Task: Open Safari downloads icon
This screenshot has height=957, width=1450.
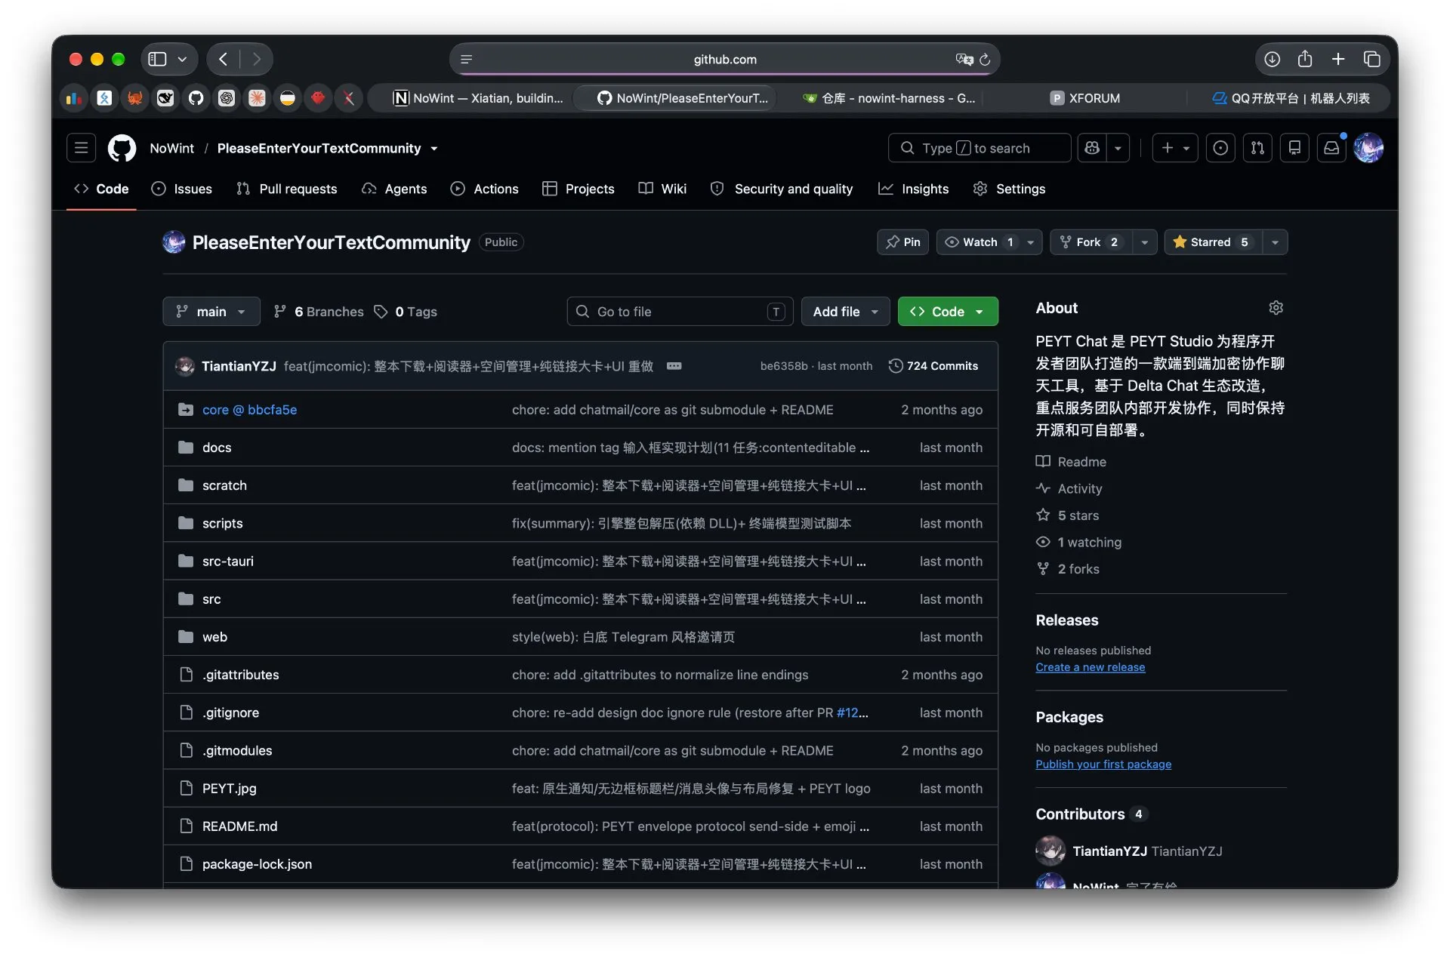Action: (x=1273, y=59)
